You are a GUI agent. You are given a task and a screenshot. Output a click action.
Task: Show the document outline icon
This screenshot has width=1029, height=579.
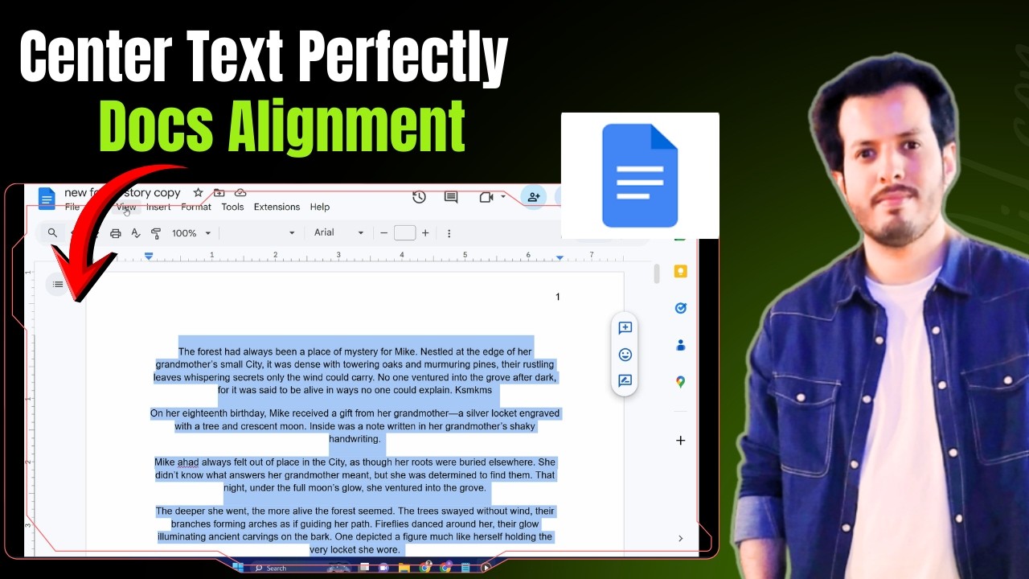pyautogui.click(x=58, y=284)
